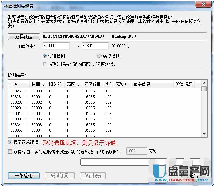Click the ending cylinder field showing 60801

click(x=95, y=46)
